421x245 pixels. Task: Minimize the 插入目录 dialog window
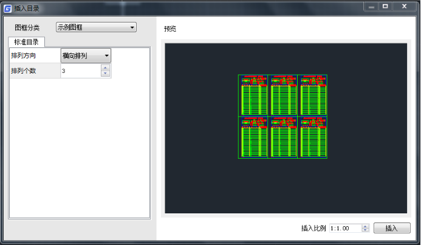pos(371,7)
